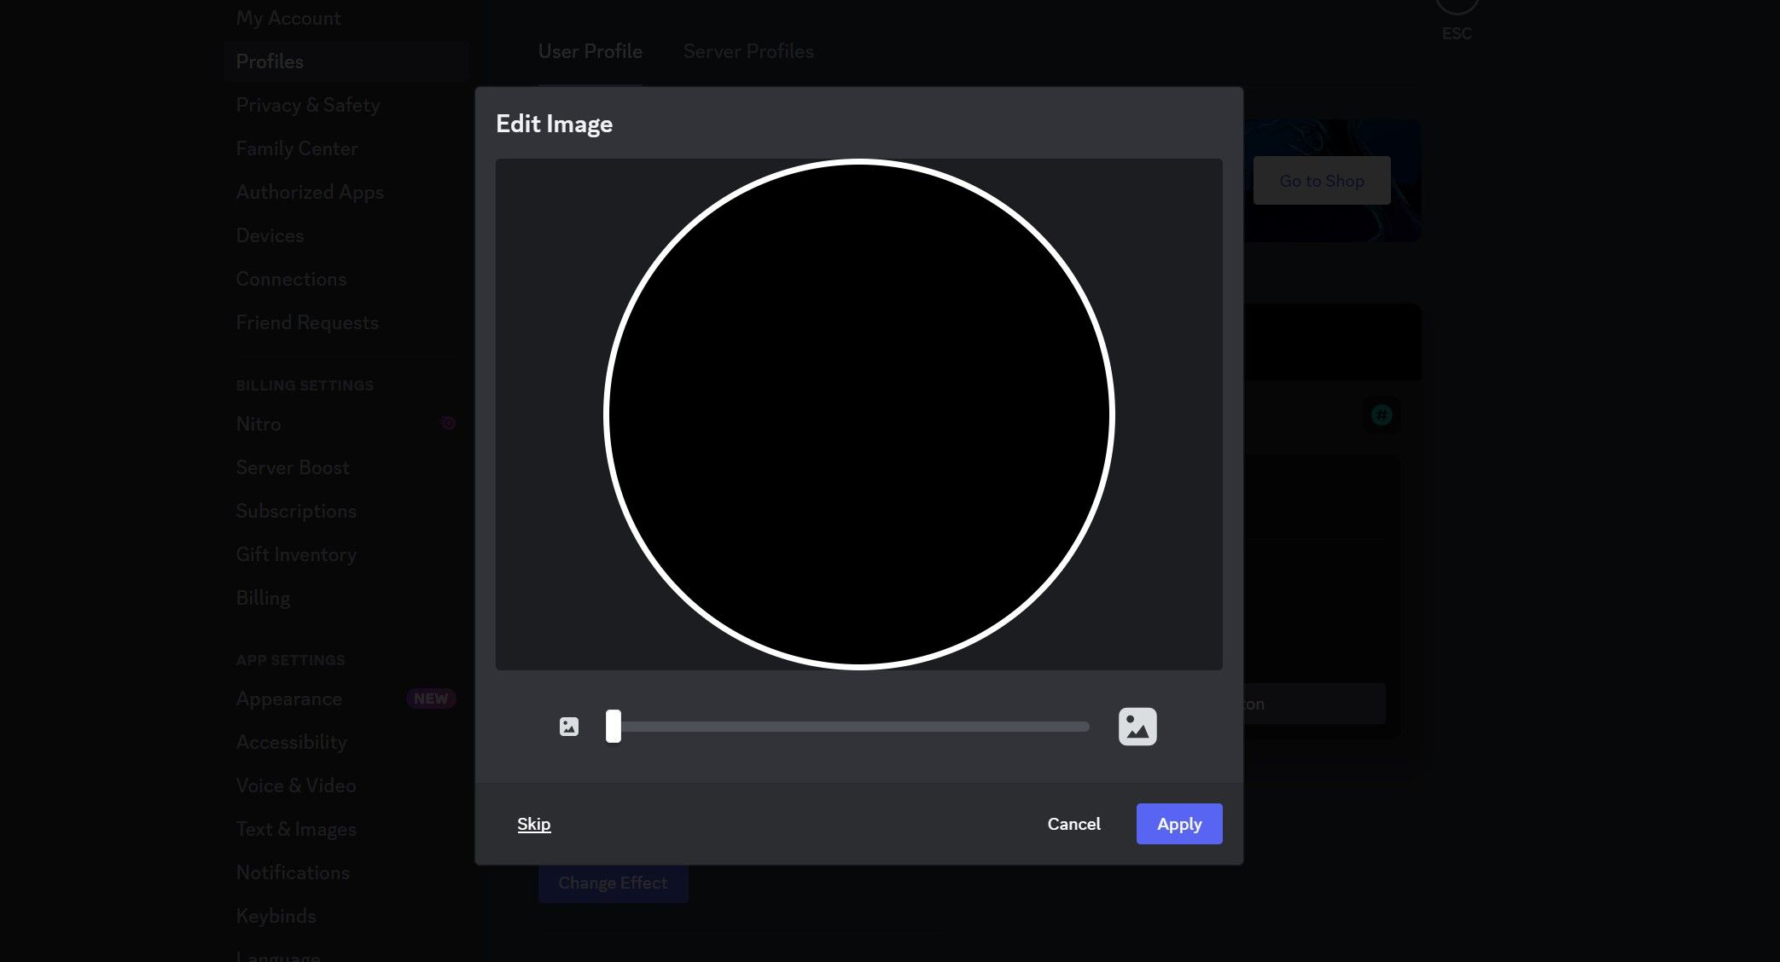Open My Account settings
Viewport: 1780px width, 962px height.
coord(288,17)
